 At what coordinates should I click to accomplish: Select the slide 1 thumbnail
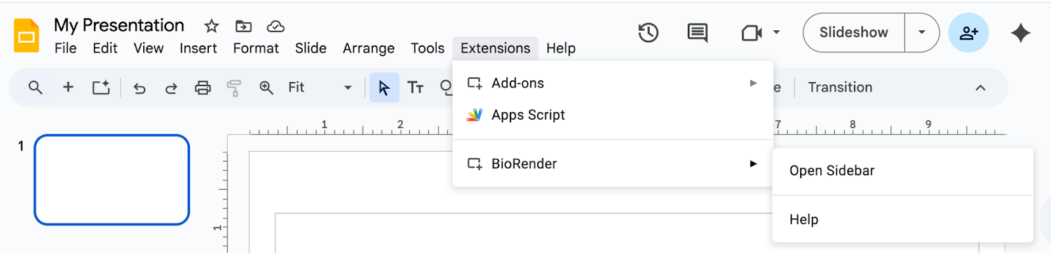[x=112, y=179]
